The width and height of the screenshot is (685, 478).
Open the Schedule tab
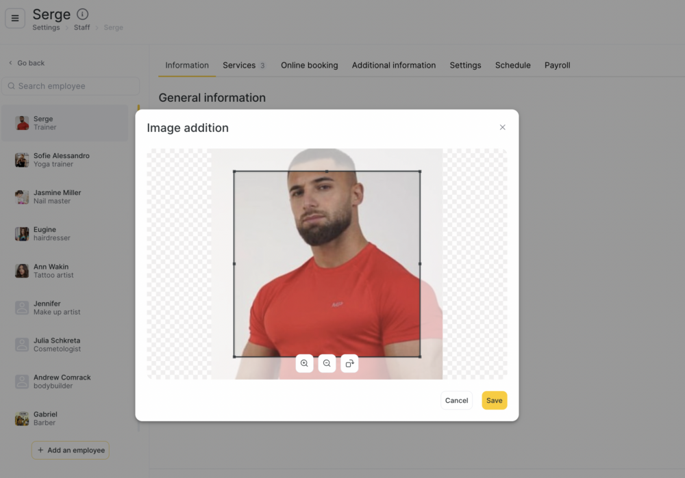pyautogui.click(x=512, y=66)
